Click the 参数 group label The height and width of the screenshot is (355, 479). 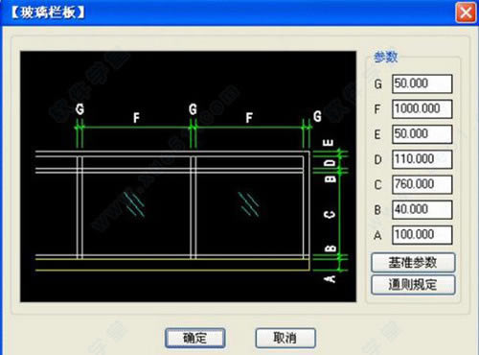[x=386, y=58]
